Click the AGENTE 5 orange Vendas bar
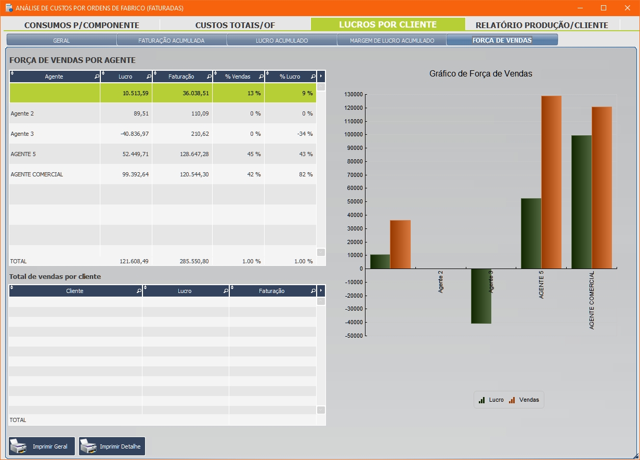The width and height of the screenshot is (640, 460). 551,182
